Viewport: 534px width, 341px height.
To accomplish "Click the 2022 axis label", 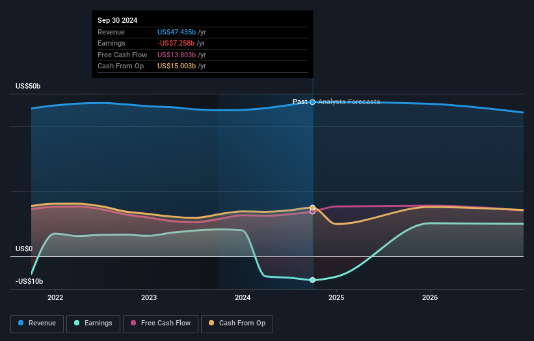I will (x=55, y=298).
